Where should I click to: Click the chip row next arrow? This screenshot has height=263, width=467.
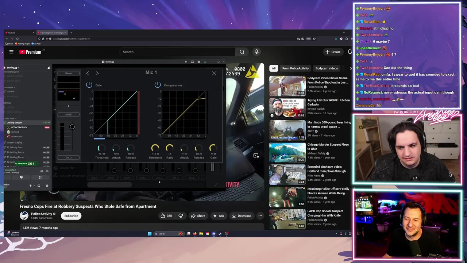click(351, 68)
